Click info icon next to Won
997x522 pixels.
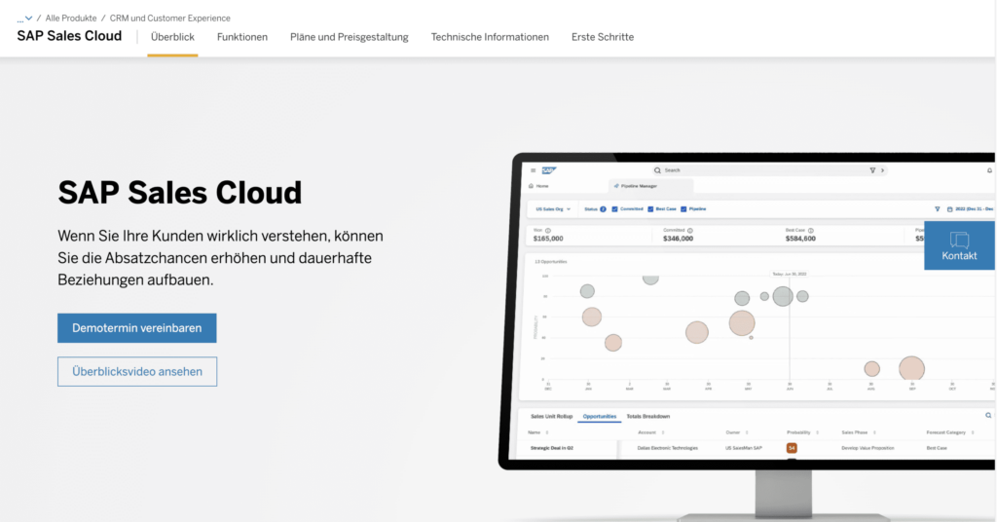548,231
